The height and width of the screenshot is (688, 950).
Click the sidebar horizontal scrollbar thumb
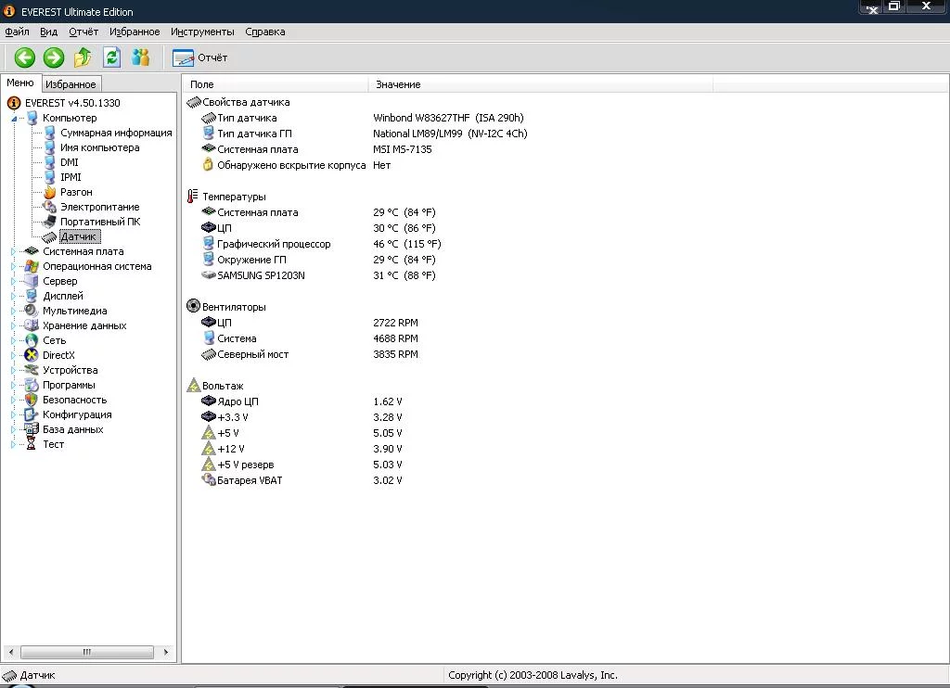click(x=86, y=652)
